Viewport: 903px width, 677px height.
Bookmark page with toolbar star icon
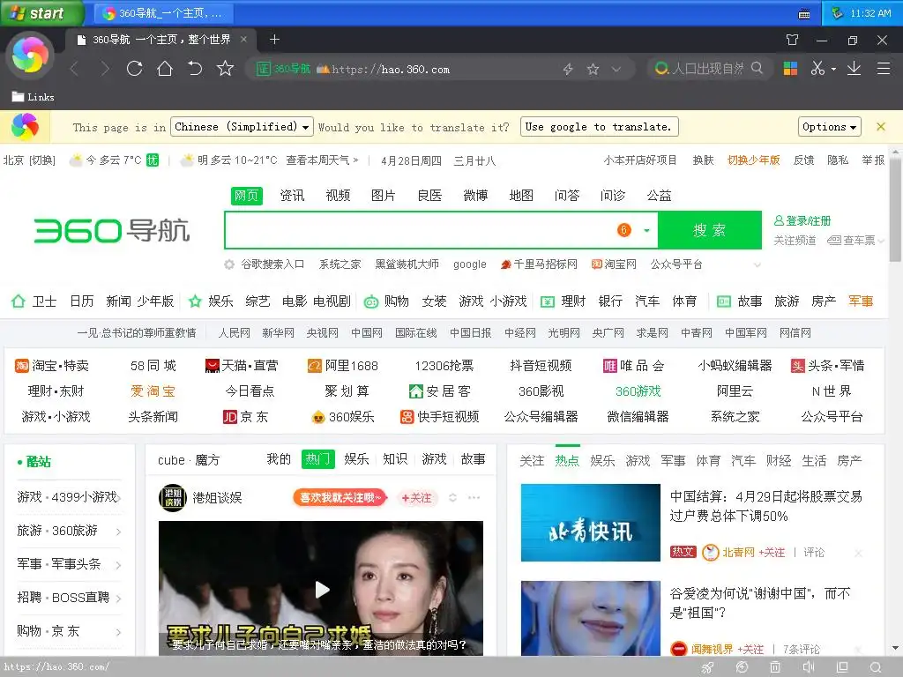tap(225, 69)
